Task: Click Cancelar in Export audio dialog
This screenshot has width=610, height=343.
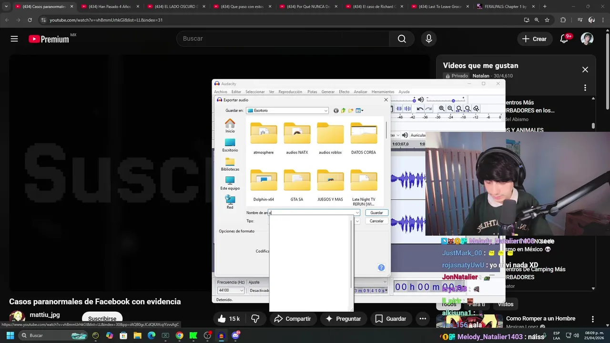Action: pos(376,221)
